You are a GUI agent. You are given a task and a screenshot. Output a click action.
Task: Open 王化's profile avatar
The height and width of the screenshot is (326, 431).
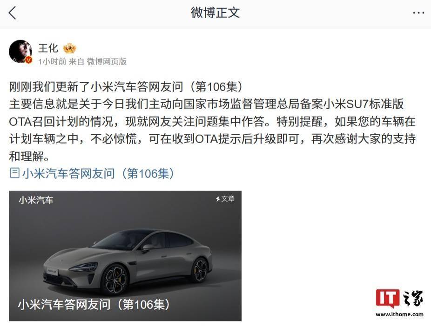point(20,52)
